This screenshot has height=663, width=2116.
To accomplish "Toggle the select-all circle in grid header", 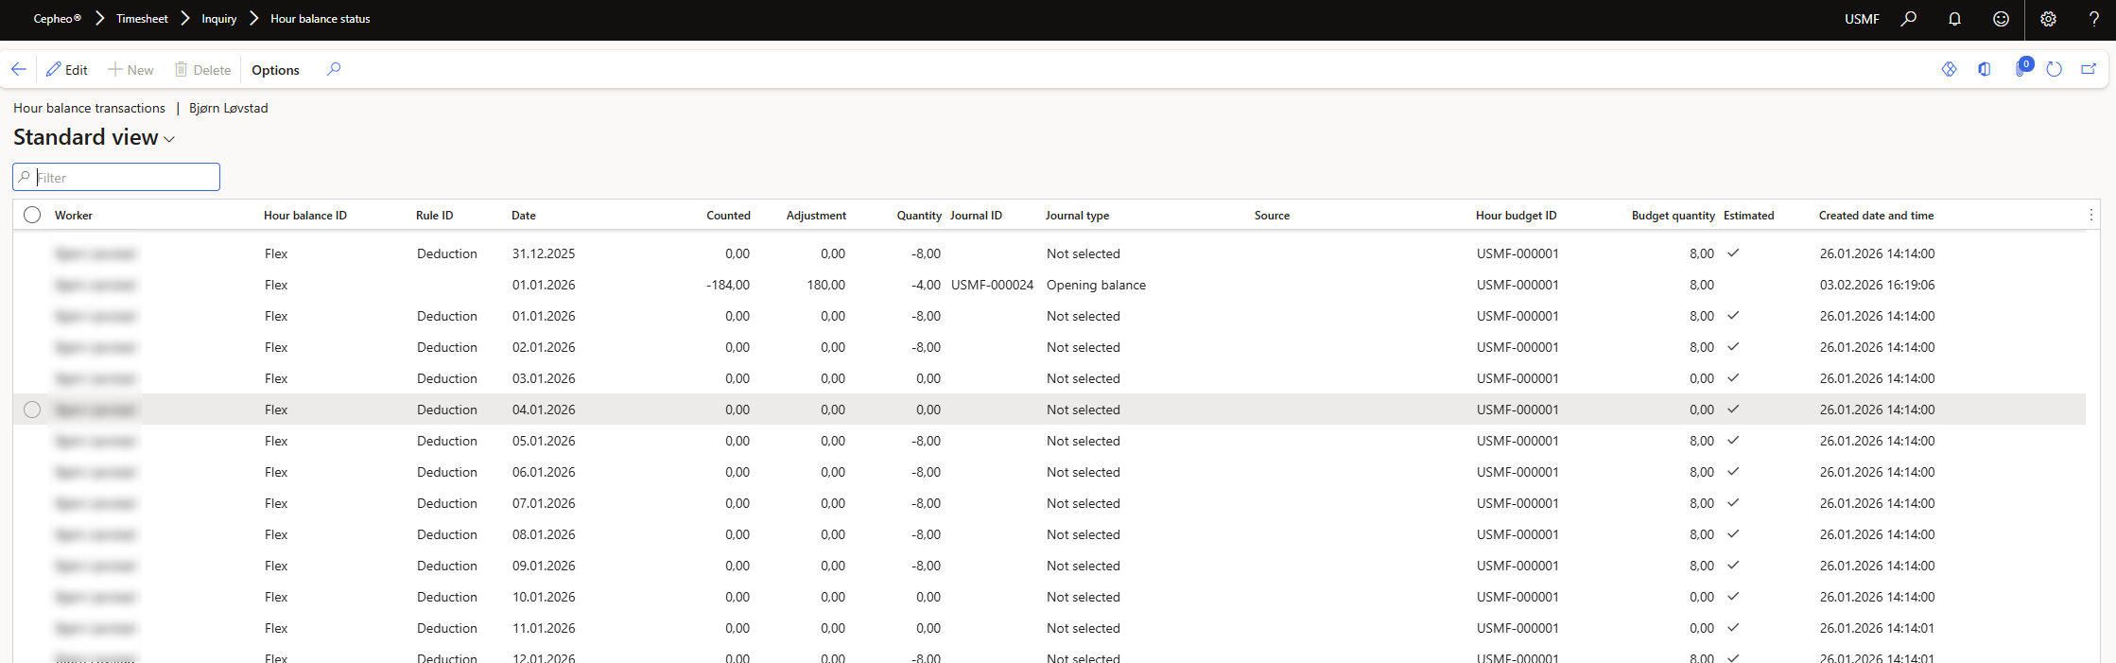I will (32, 215).
